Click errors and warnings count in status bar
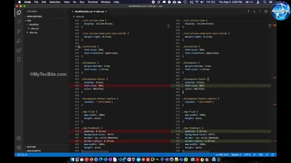Viewport: 291px width, 163px height. pyautogui.click(x=22, y=155)
